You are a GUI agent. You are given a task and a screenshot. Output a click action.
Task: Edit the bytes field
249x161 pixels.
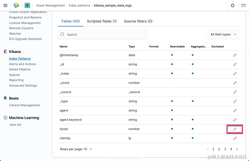pos(235,129)
